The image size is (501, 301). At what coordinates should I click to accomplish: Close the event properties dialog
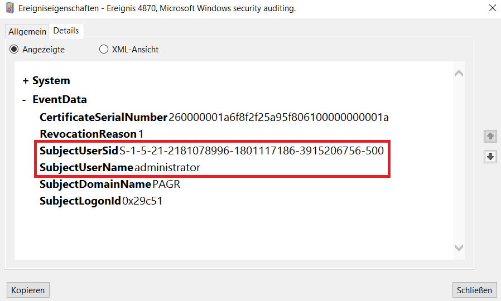tap(492, 8)
